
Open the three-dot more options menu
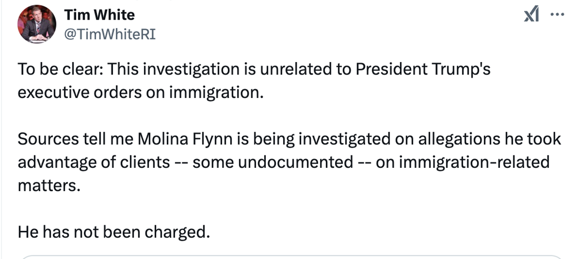[557, 15]
